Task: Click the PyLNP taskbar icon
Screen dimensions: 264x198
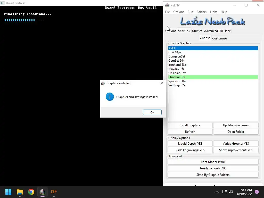Action: (x=43, y=192)
